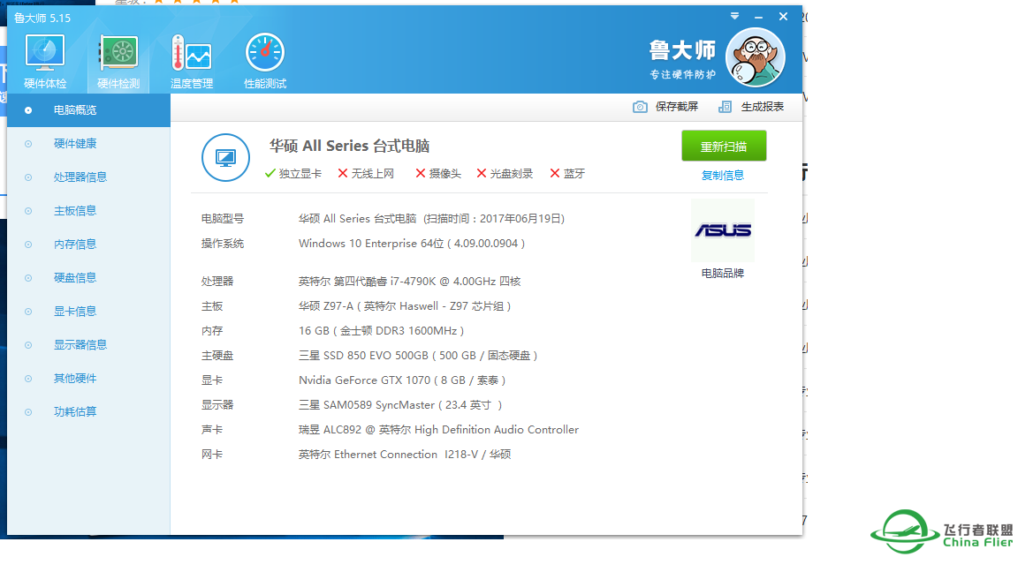Open 显示器信息 in the sidebar
This screenshot has height=572, width=1018.
pos(88,345)
